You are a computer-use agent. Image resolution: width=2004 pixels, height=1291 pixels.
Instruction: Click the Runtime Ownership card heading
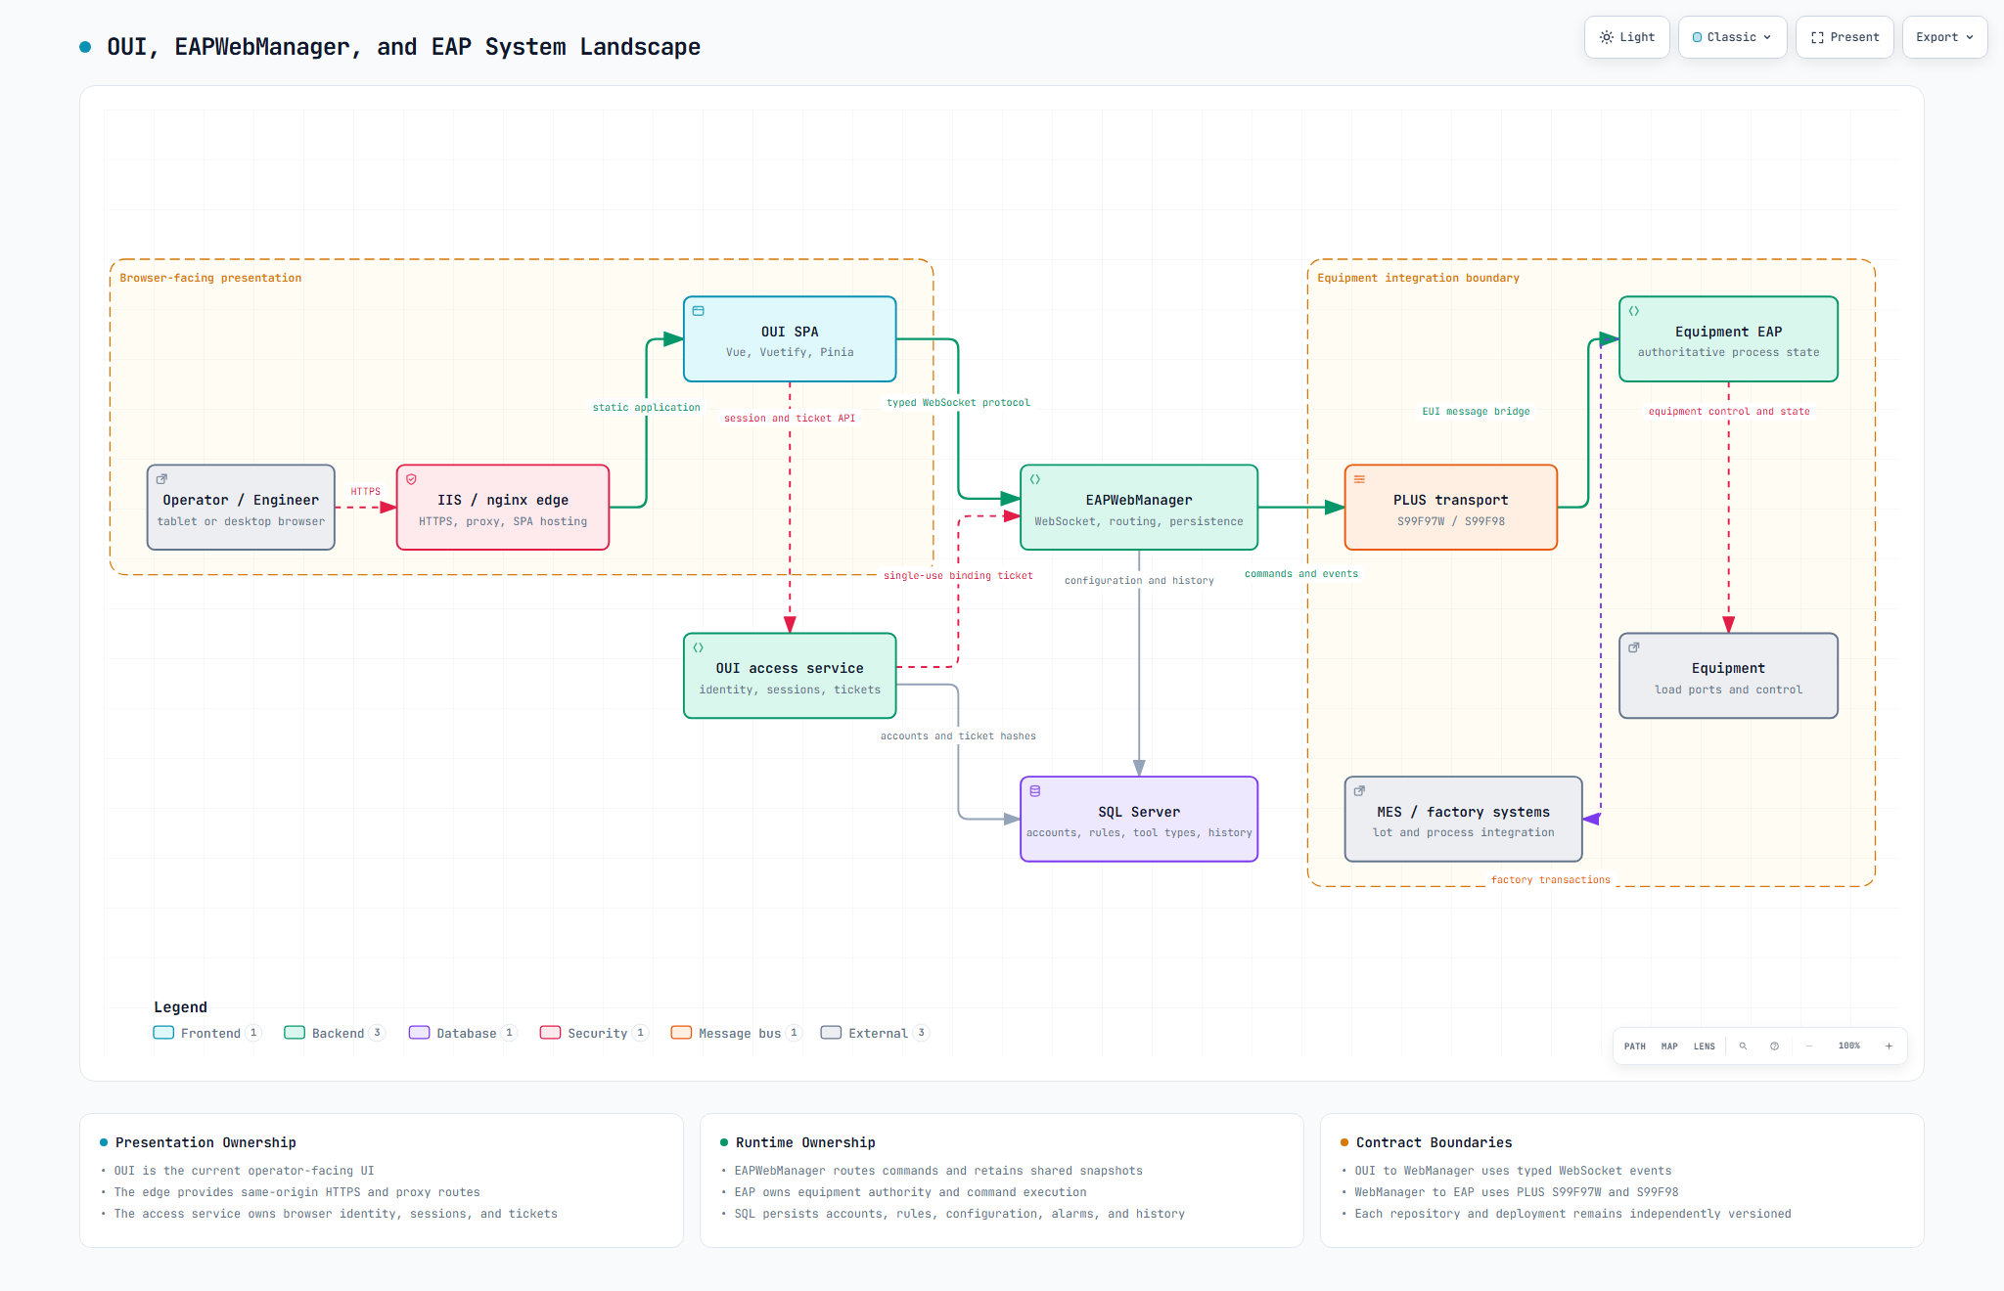click(x=805, y=1142)
